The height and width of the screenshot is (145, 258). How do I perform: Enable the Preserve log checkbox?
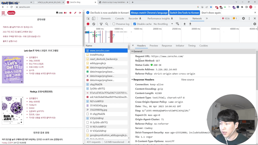[x=114, y=24]
